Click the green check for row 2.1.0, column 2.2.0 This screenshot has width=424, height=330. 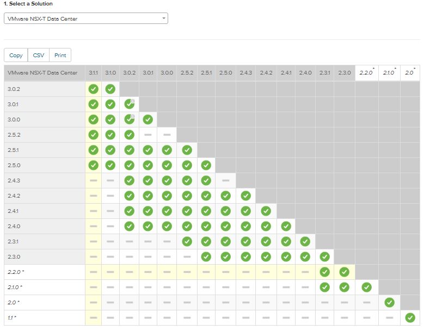[366, 287]
